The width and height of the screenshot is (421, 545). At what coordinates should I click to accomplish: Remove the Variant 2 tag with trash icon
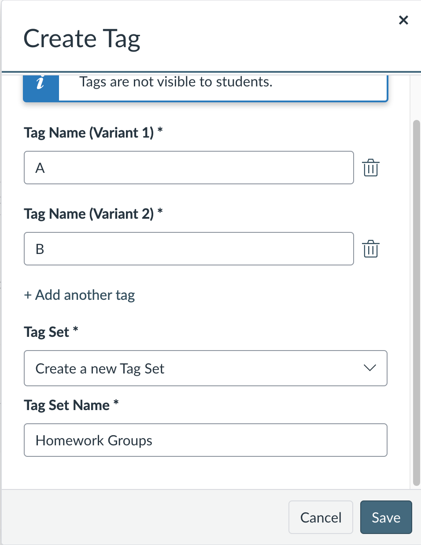[371, 249]
